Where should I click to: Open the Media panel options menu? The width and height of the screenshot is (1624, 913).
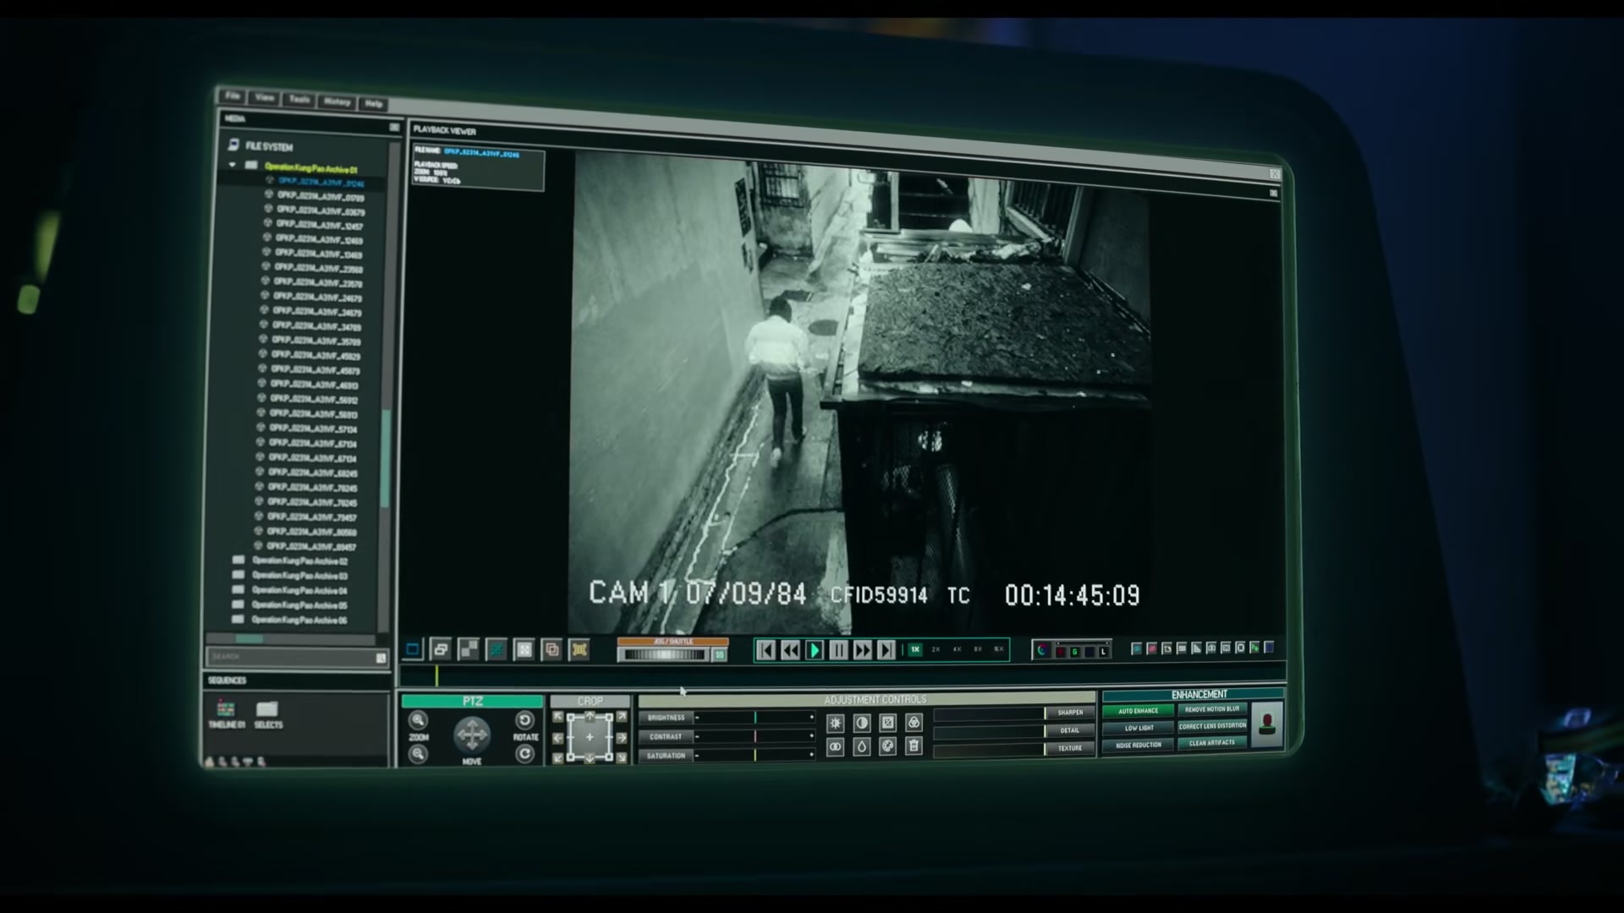[394, 128]
